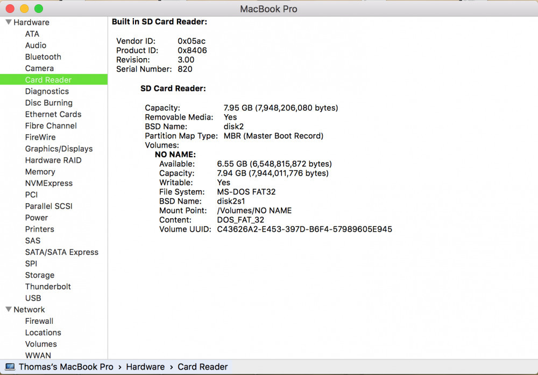Viewport: 538px width, 375px height.
Task: Select Firewall under Network
Action: tap(39, 321)
